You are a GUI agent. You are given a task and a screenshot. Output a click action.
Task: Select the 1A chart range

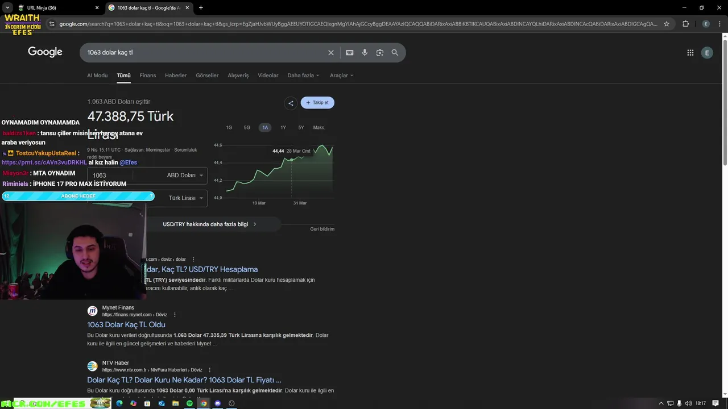(x=265, y=127)
